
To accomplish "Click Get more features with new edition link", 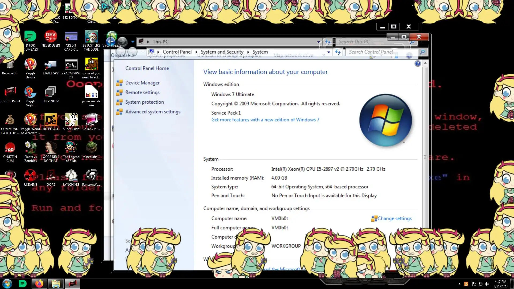I will [265, 120].
